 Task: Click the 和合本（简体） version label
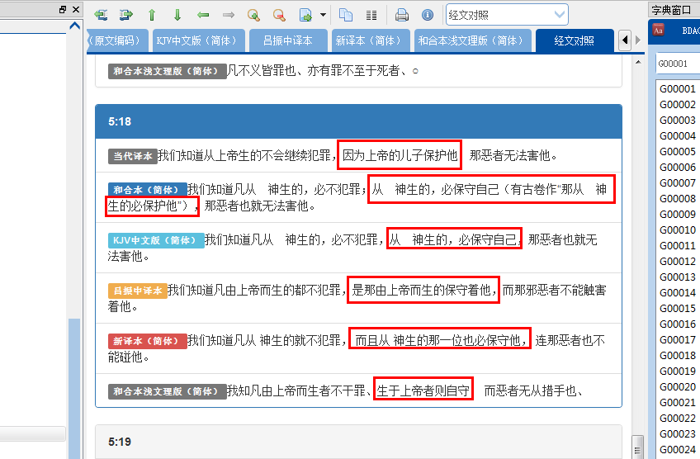pyautogui.click(x=147, y=189)
